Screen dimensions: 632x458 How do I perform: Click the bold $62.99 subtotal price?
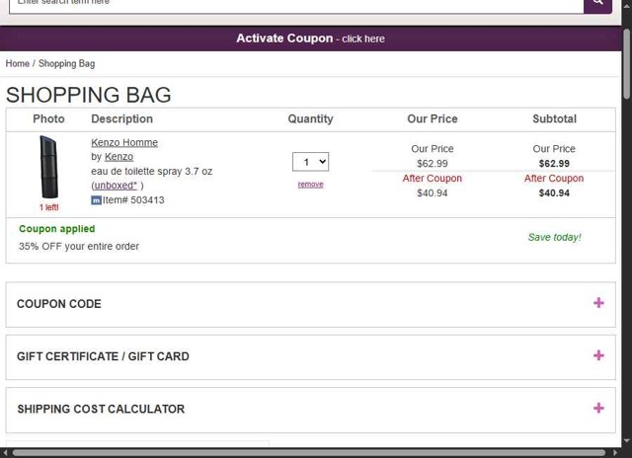point(554,164)
